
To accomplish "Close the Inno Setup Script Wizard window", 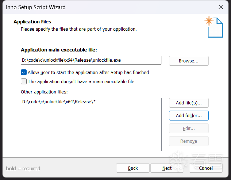I will 221,7.
